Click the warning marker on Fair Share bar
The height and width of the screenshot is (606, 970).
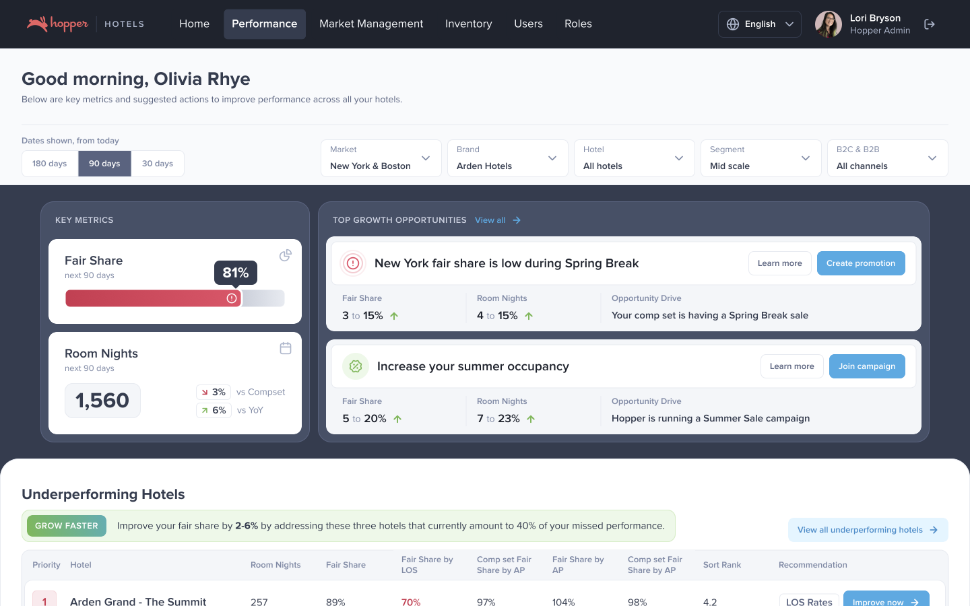pos(232,298)
